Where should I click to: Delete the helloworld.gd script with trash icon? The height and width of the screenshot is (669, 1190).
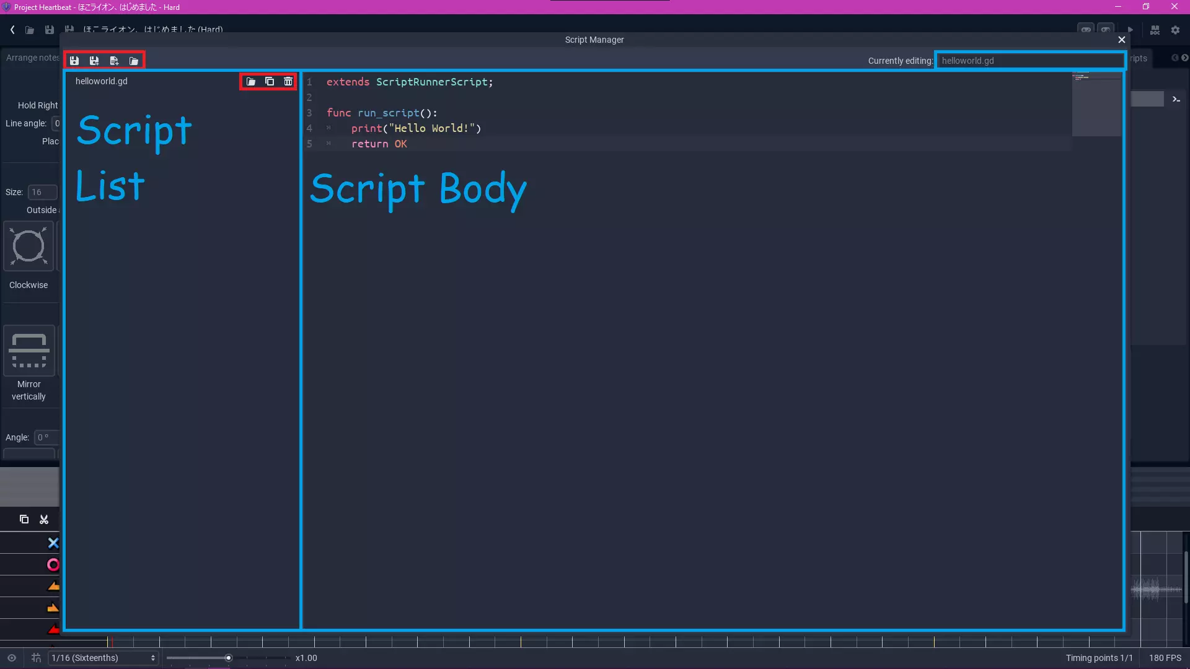point(288,82)
